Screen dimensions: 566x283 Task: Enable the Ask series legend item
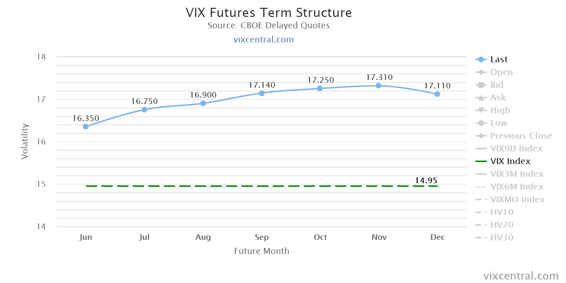coord(498,98)
